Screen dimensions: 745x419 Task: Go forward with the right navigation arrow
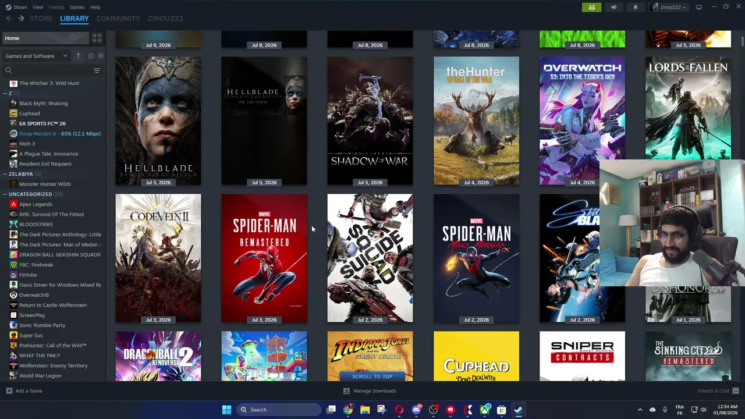(x=21, y=19)
